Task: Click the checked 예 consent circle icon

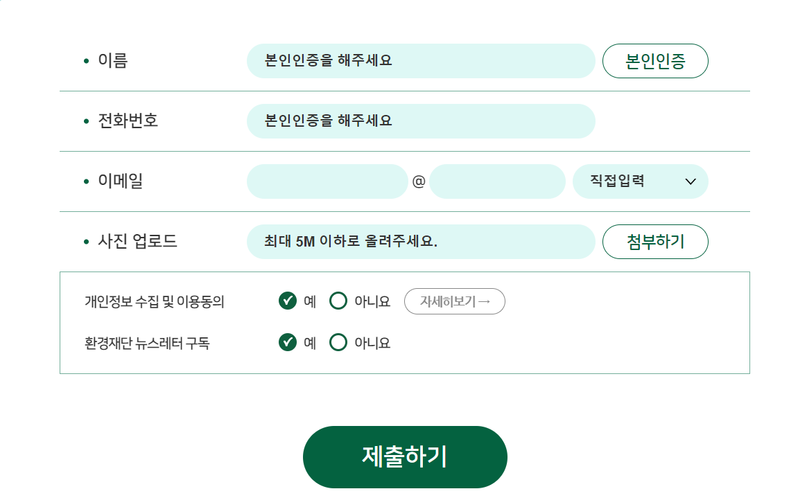Action: pyautogui.click(x=287, y=301)
